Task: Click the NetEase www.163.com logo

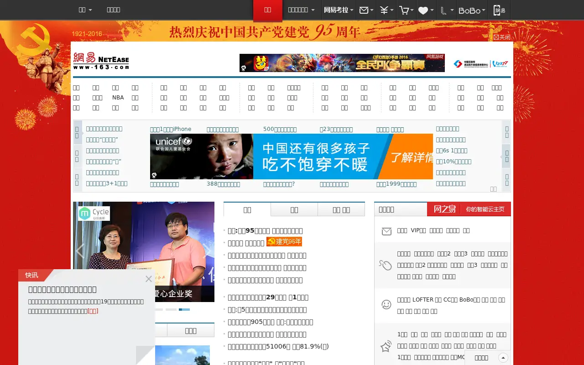Action: click(x=101, y=61)
